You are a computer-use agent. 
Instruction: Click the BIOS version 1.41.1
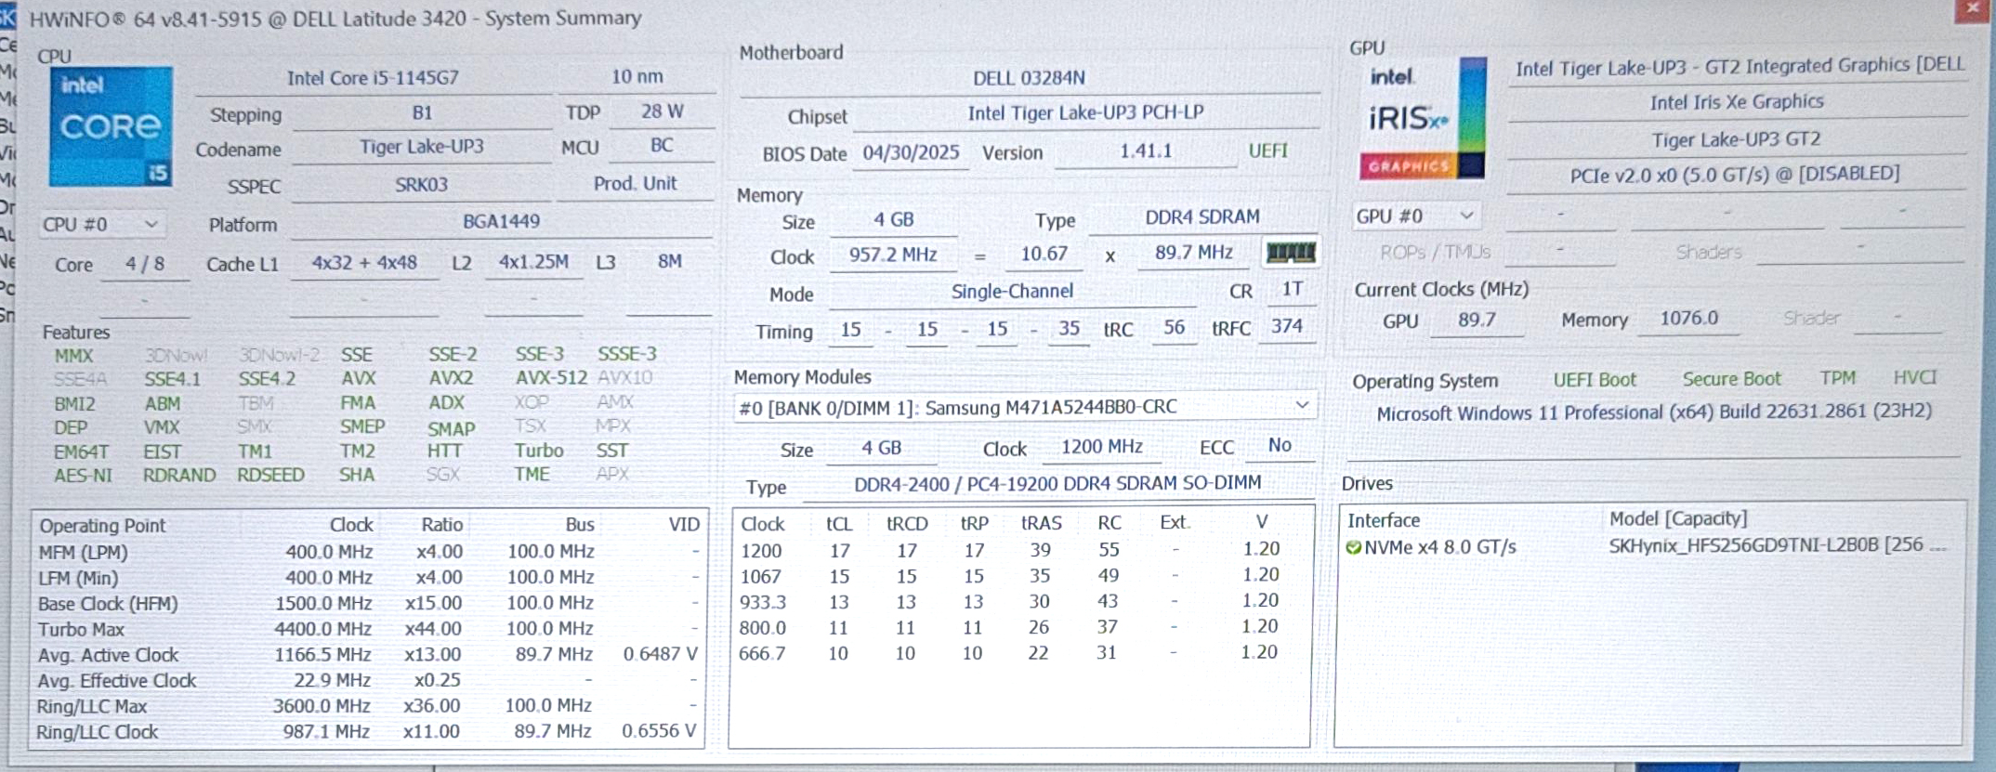[x=1146, y=150]
